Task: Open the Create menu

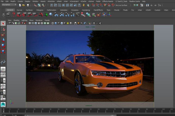Action: [20, 1]
